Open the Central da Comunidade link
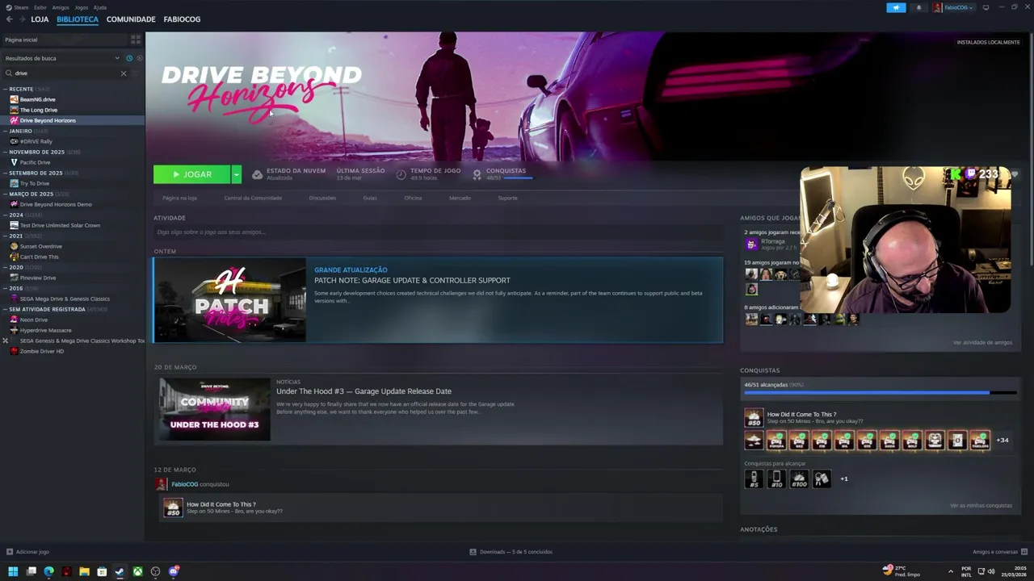The height and width of the screenshot is (581, 1034). 253,198
